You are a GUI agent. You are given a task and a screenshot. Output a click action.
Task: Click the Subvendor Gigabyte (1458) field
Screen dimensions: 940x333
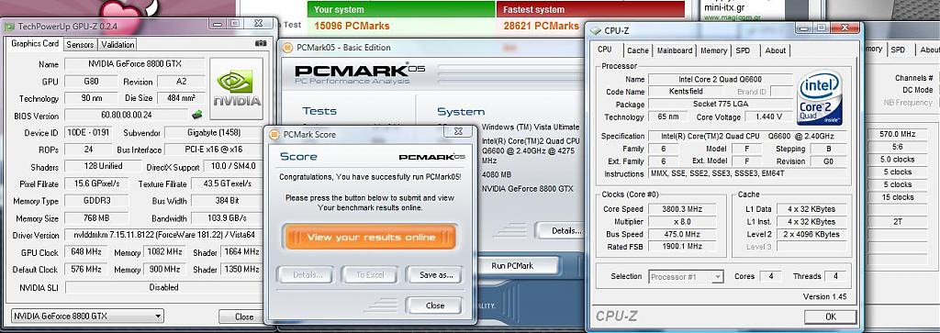213,132
